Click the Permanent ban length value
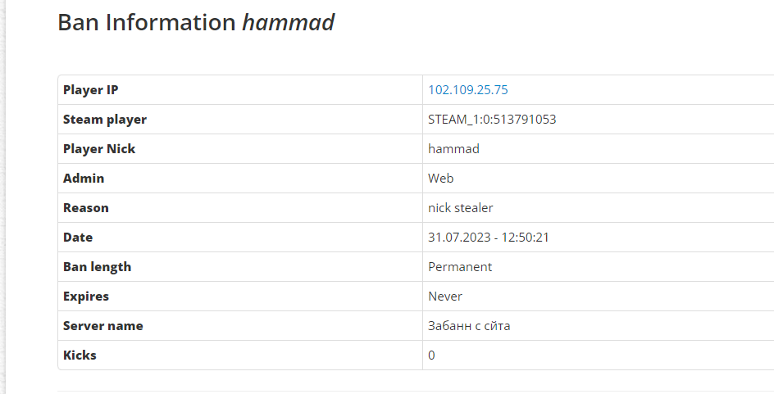The image size is (774, 394). [x=460, y=267]
